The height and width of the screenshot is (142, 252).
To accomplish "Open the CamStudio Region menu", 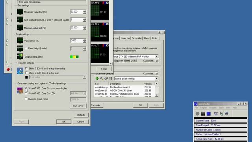I will 203,108.
